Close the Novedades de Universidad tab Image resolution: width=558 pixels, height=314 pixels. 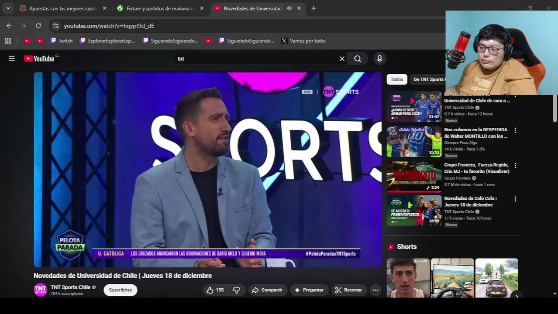tap(299, 8)
